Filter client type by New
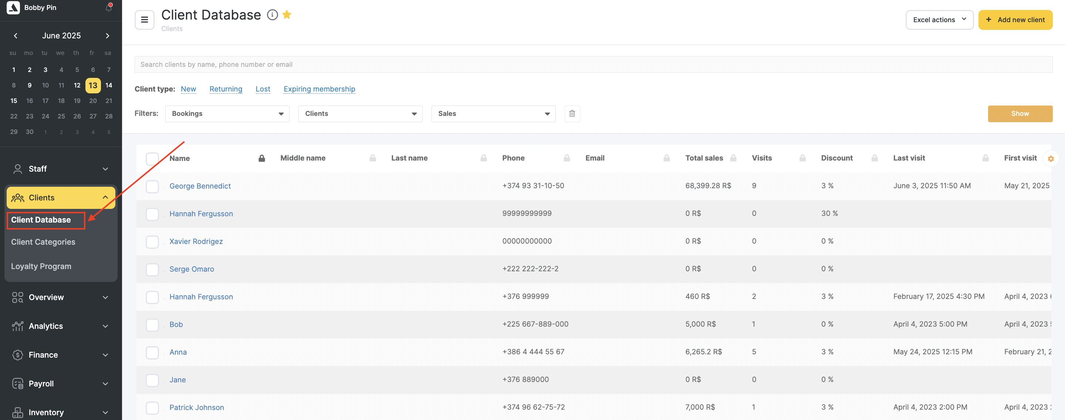Viewport: 1065px width, 420px height. tap(188, 89)
